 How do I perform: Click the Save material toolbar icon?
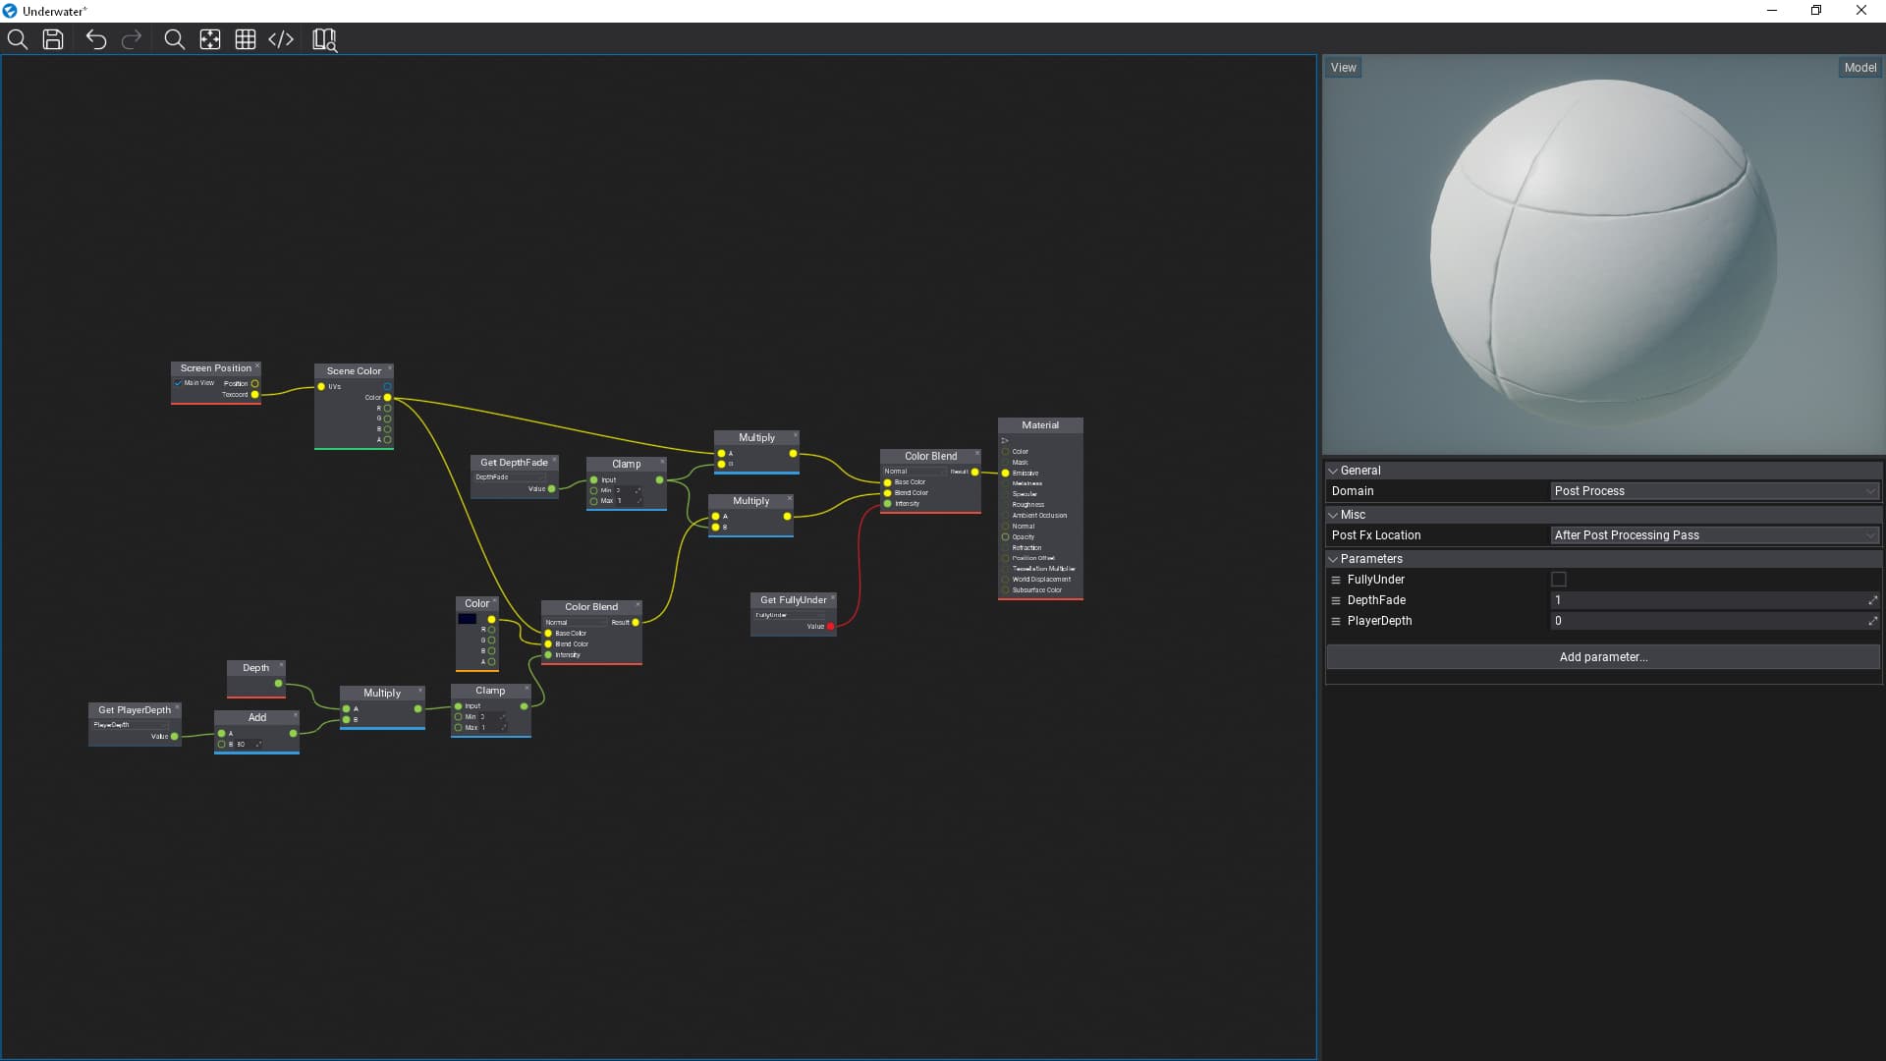(x=53, y=39)
